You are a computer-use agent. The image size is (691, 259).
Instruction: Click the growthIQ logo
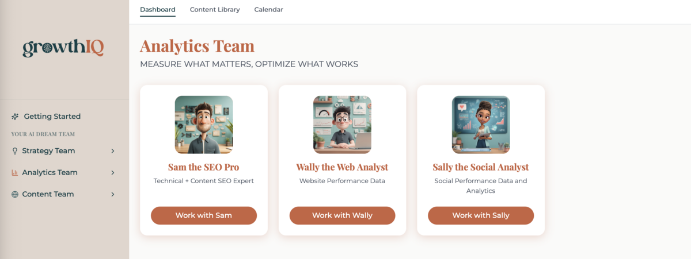63,48
